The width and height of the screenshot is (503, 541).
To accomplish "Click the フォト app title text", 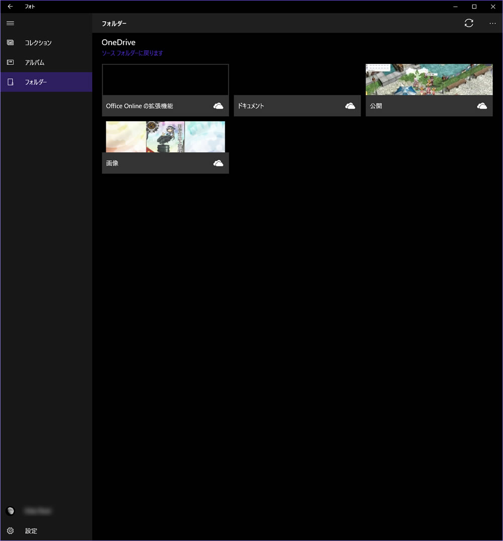I will click(30, 7).
